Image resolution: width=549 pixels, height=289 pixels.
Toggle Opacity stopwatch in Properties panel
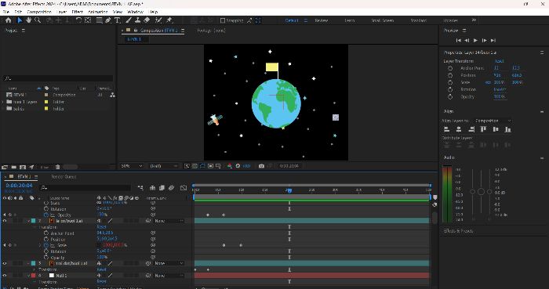coord(450,97)
